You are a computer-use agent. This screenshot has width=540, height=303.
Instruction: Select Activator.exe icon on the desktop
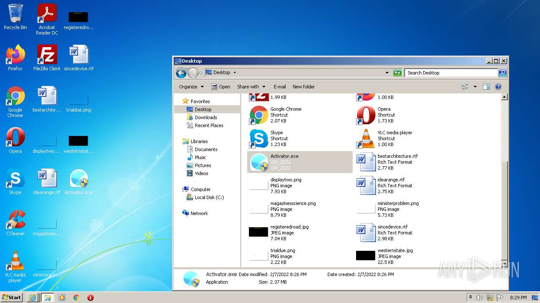pos(79,182)
